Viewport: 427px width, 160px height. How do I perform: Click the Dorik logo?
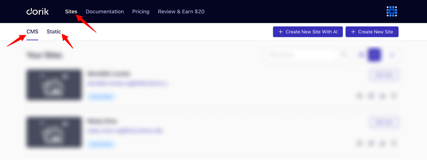pos(37,11)
